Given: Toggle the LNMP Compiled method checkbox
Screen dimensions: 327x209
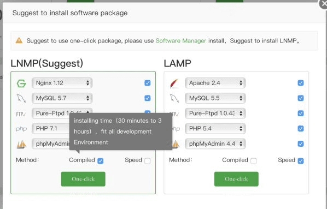Looking at the screenshot, I should tap(100, 160).
